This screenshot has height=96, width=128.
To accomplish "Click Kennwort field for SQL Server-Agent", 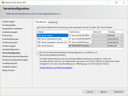I will click(100, 35).
